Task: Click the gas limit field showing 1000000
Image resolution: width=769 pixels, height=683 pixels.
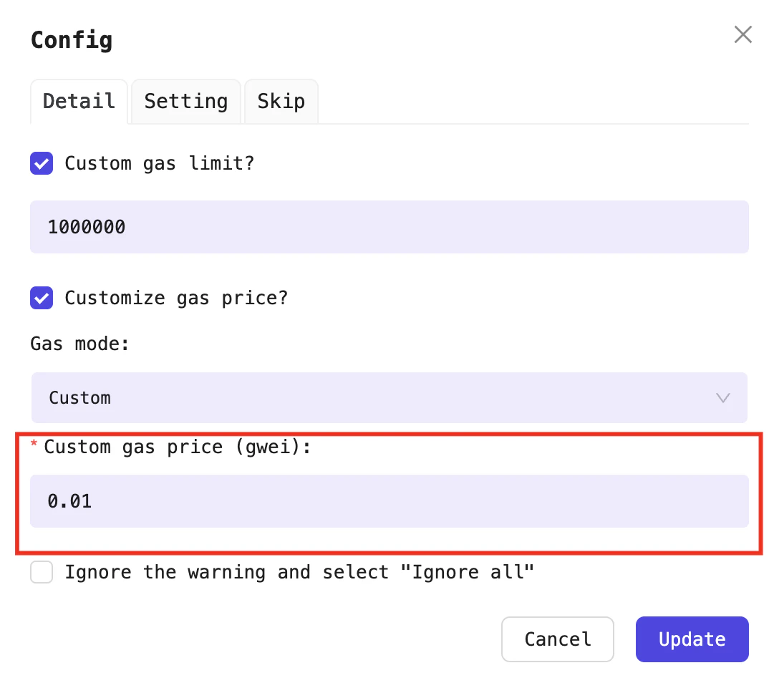Action: pyautogui.click(x=390, y=227)
